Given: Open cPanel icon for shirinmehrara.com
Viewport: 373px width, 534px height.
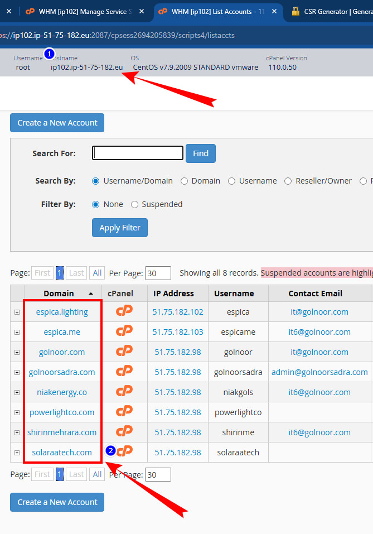Looking at the screenshot, I should pos(124,432).
